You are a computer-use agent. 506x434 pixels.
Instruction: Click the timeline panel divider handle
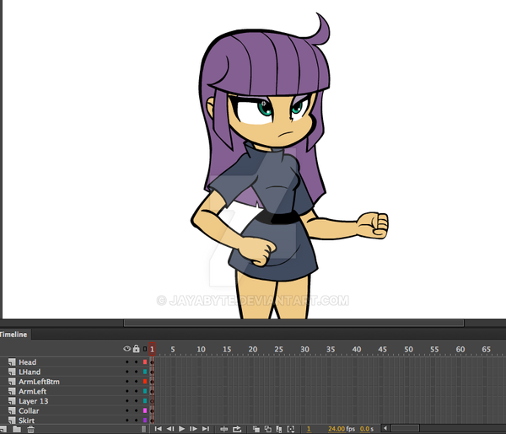[143, 429]
